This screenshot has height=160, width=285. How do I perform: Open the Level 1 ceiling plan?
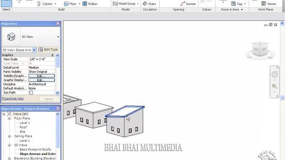[x=25, y=140]
